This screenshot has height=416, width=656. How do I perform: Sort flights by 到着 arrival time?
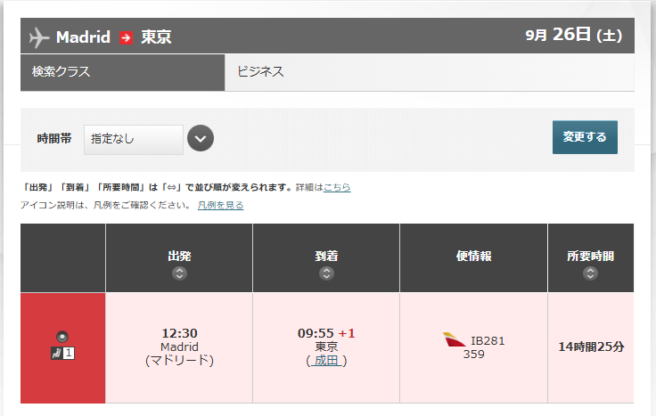click(x=326, y=273)
